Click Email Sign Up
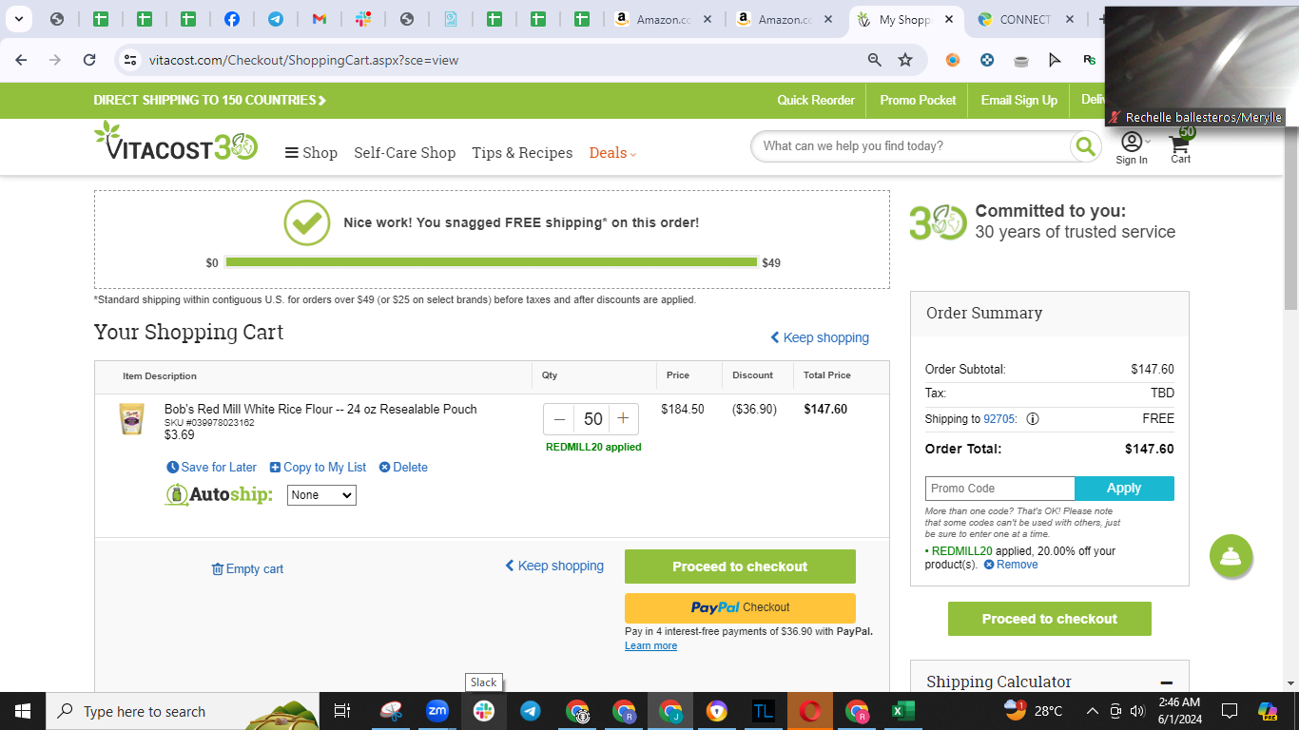 pyautogui.click(x=1019, y=100)
